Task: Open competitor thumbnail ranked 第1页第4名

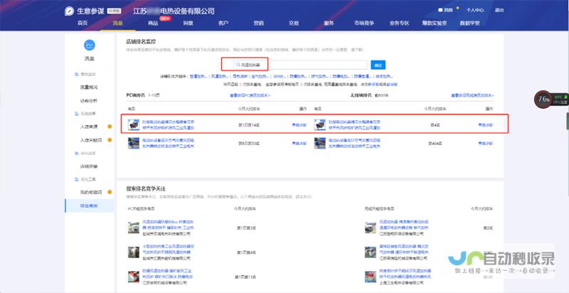Action: [134, 252]
